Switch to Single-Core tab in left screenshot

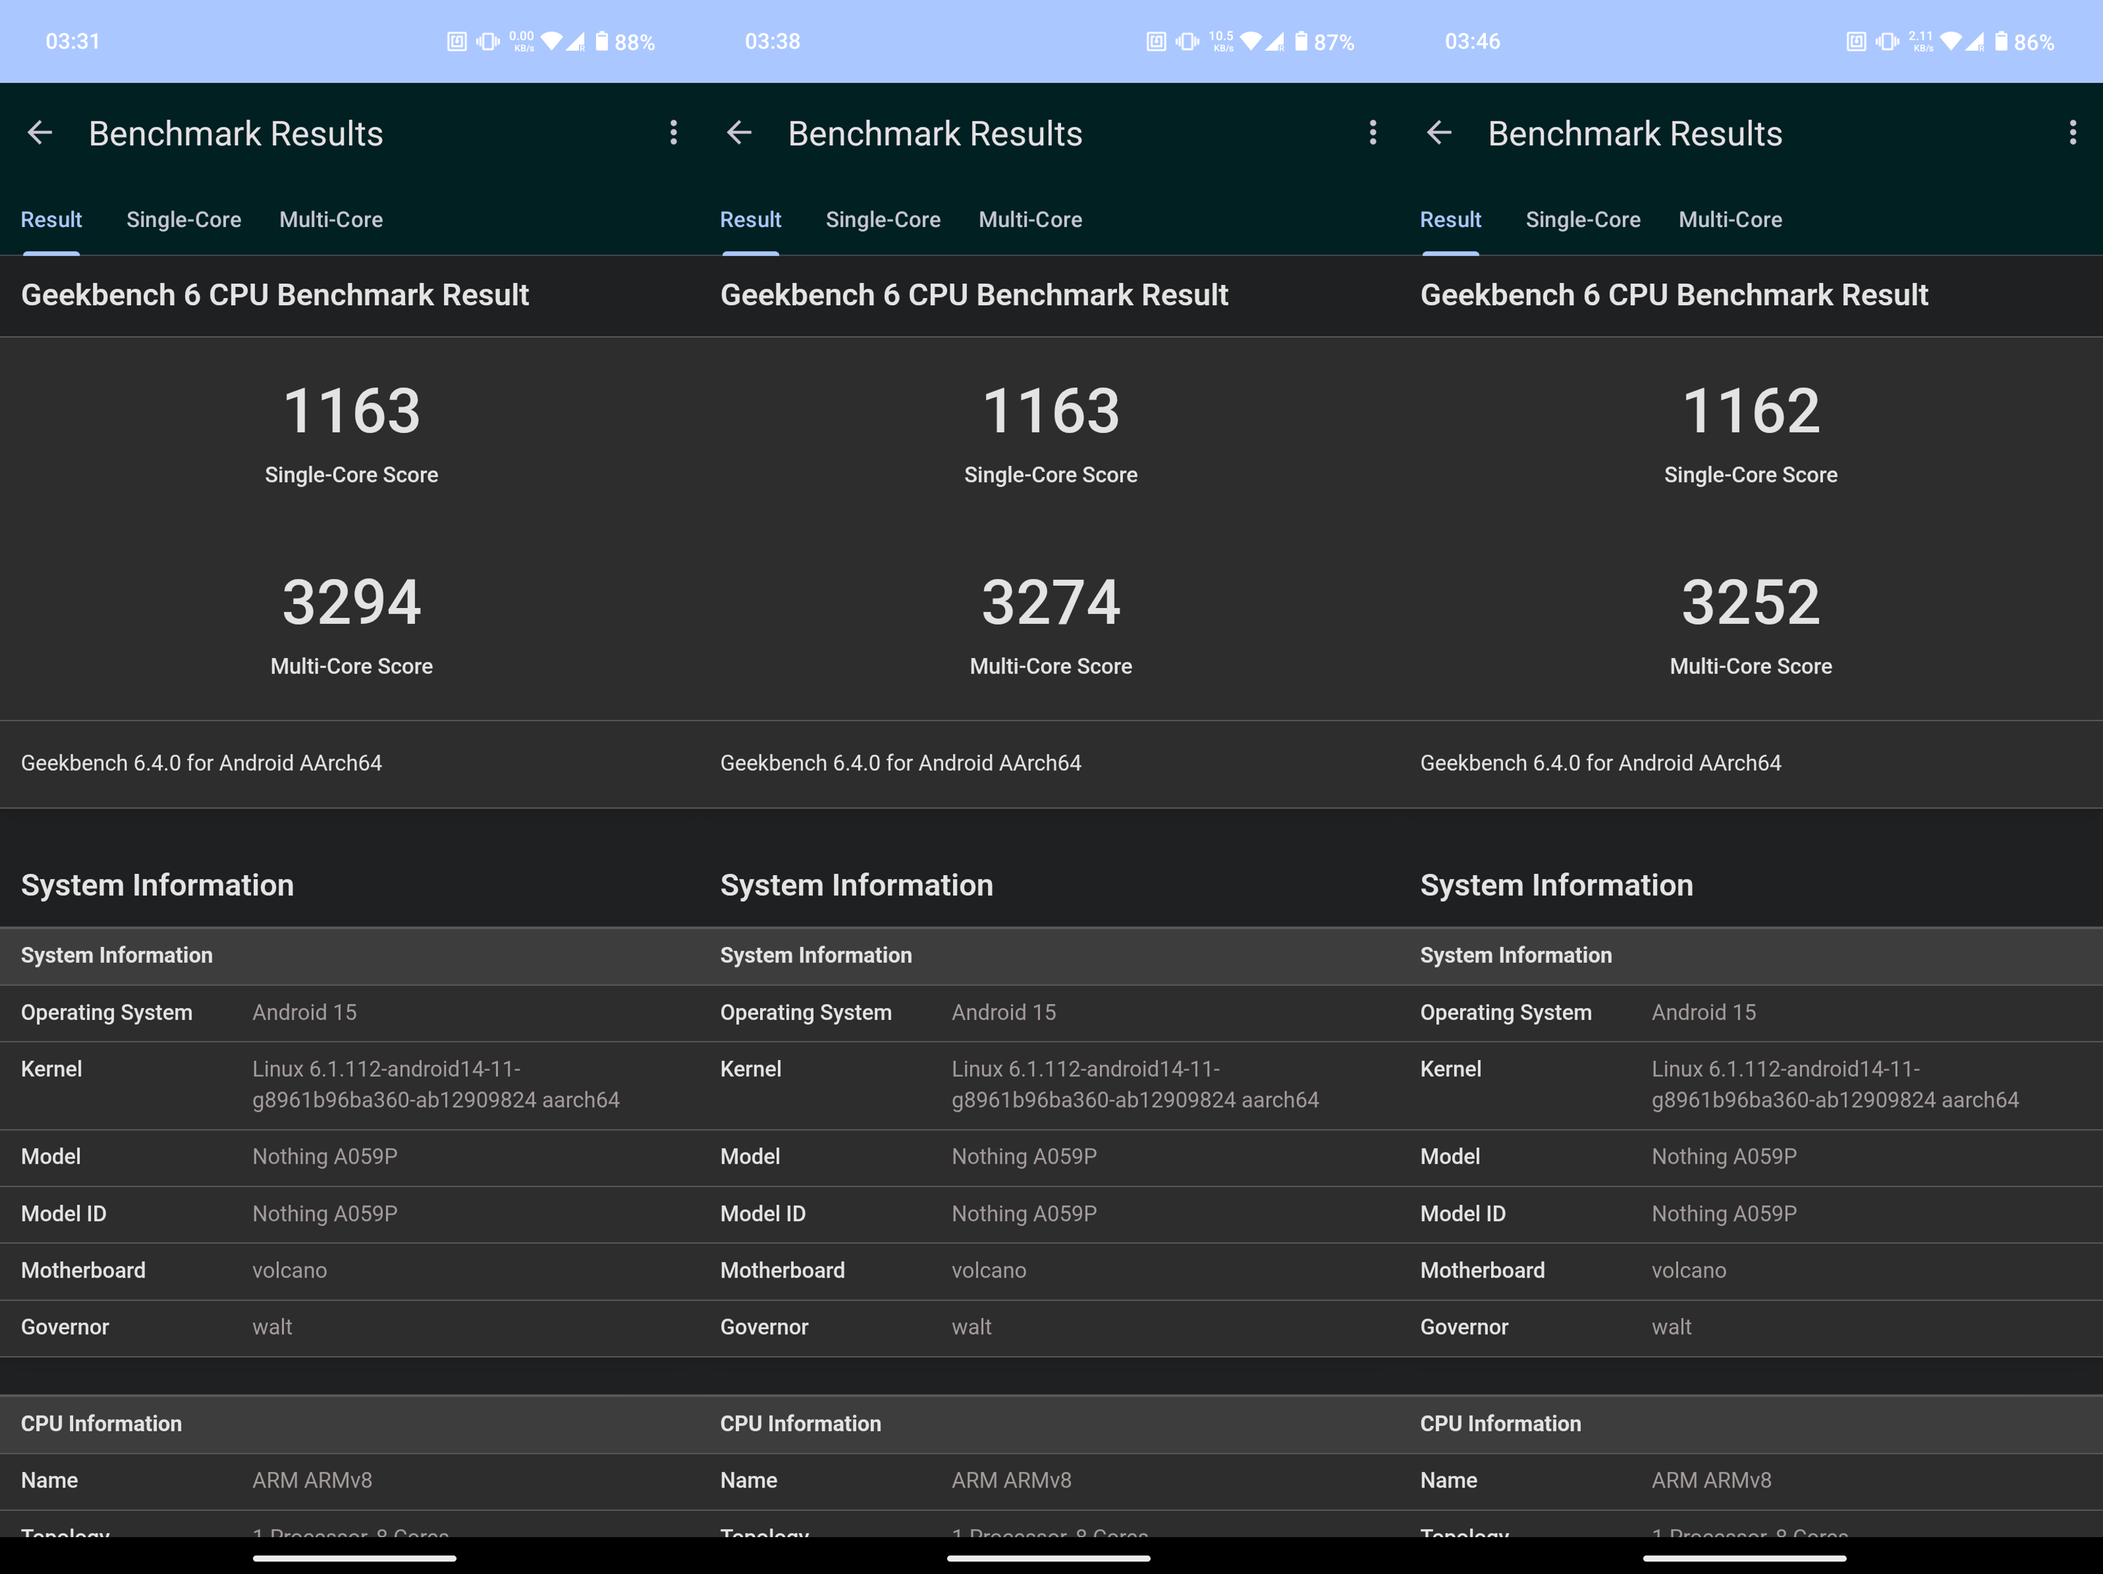183,219
